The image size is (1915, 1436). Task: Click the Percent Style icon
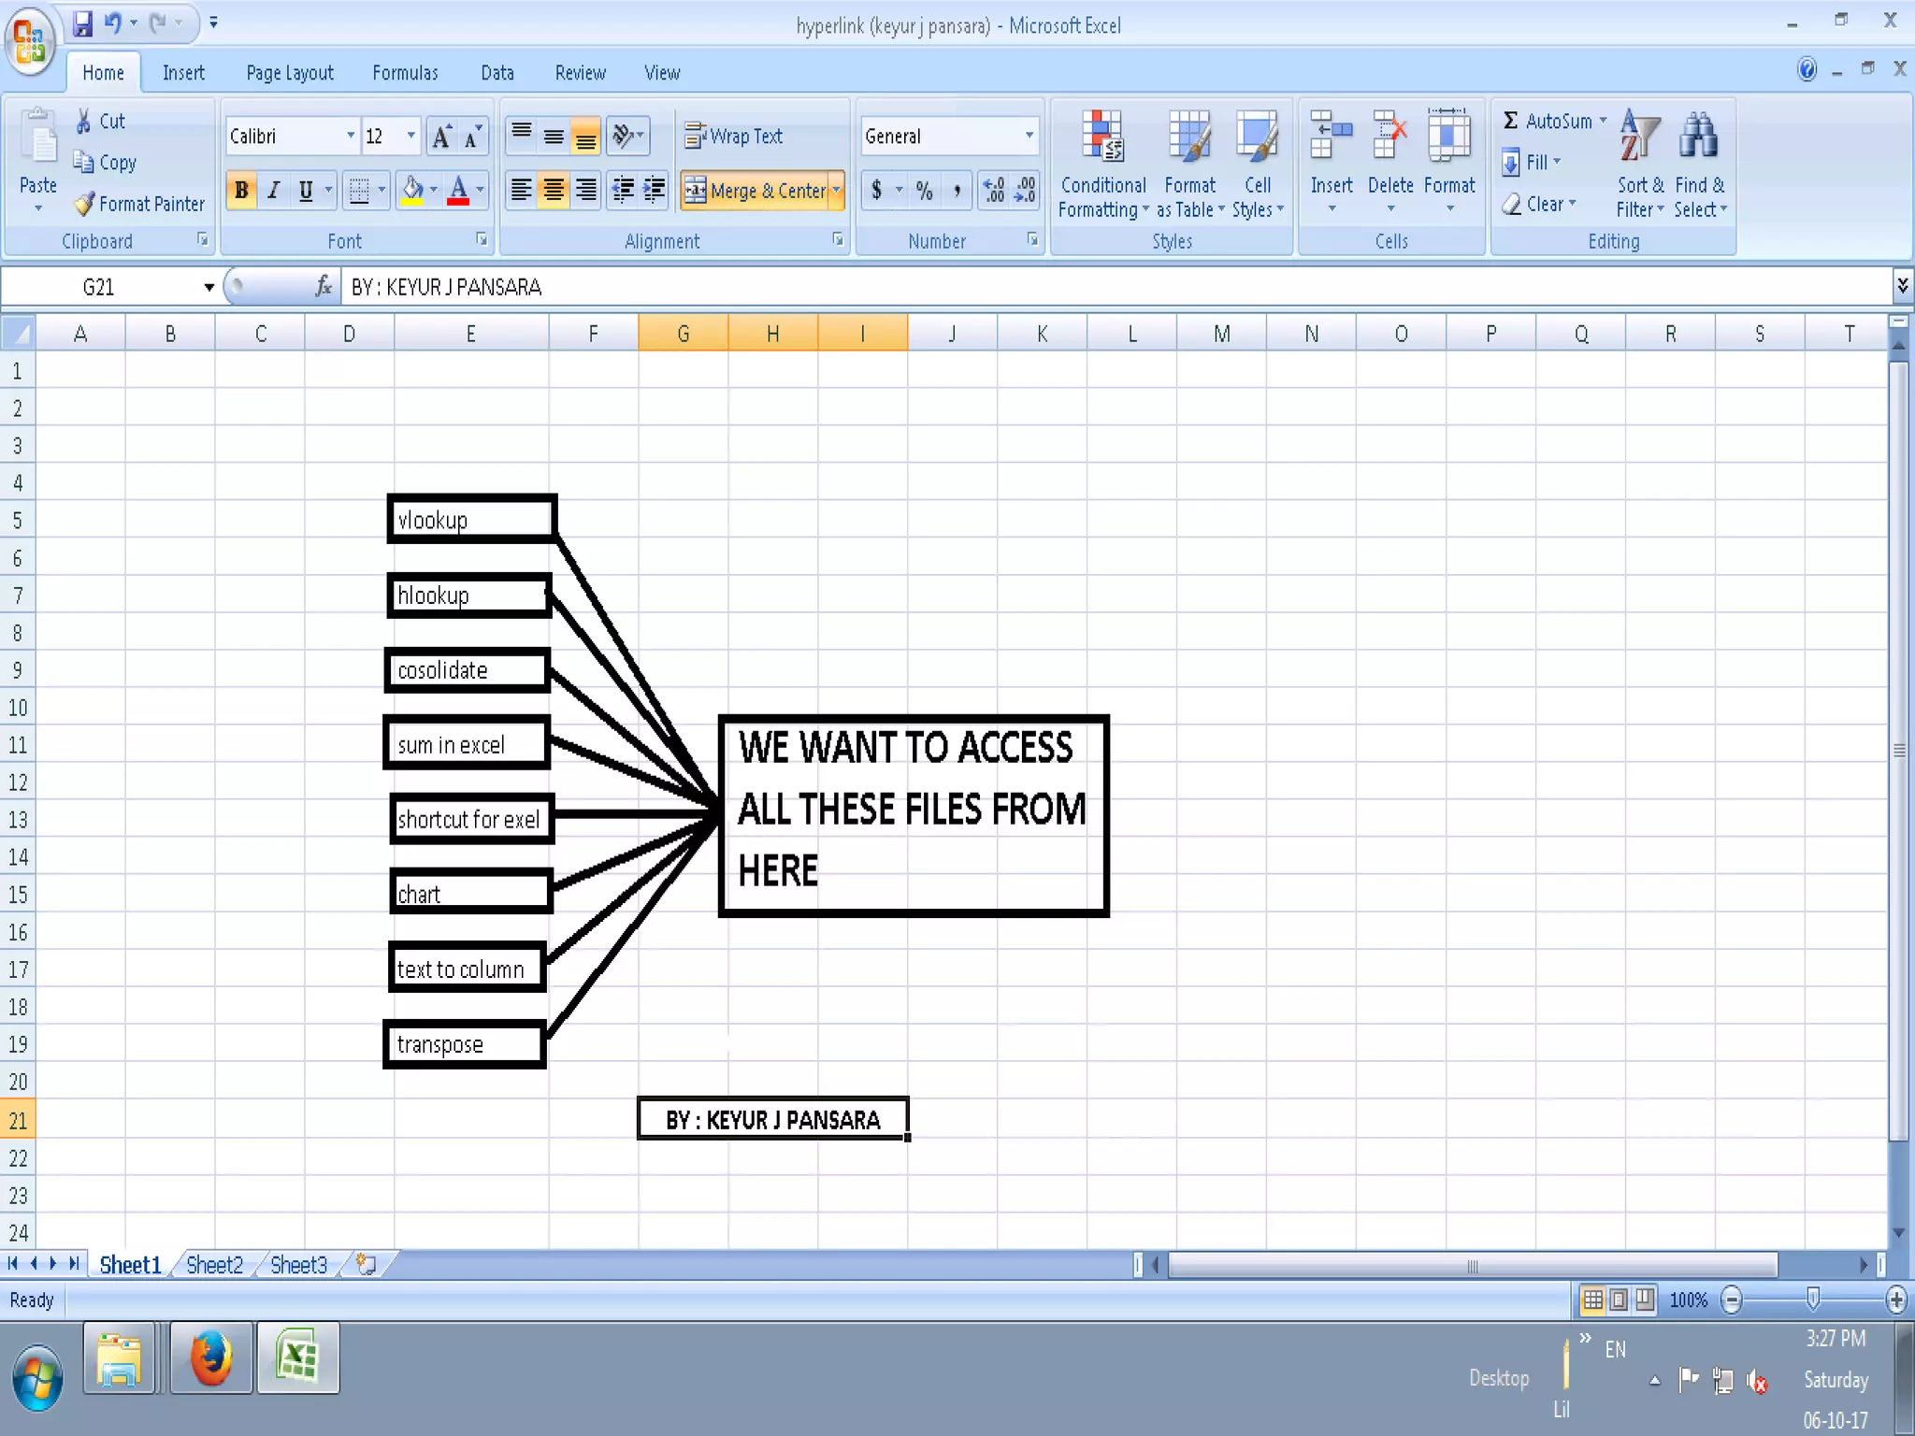[x=924, y=191]
